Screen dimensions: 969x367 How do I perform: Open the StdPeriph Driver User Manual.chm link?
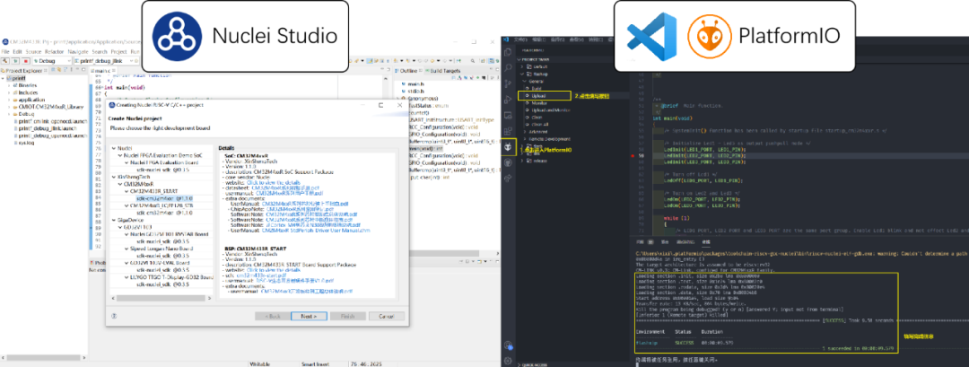pos(316,231)
